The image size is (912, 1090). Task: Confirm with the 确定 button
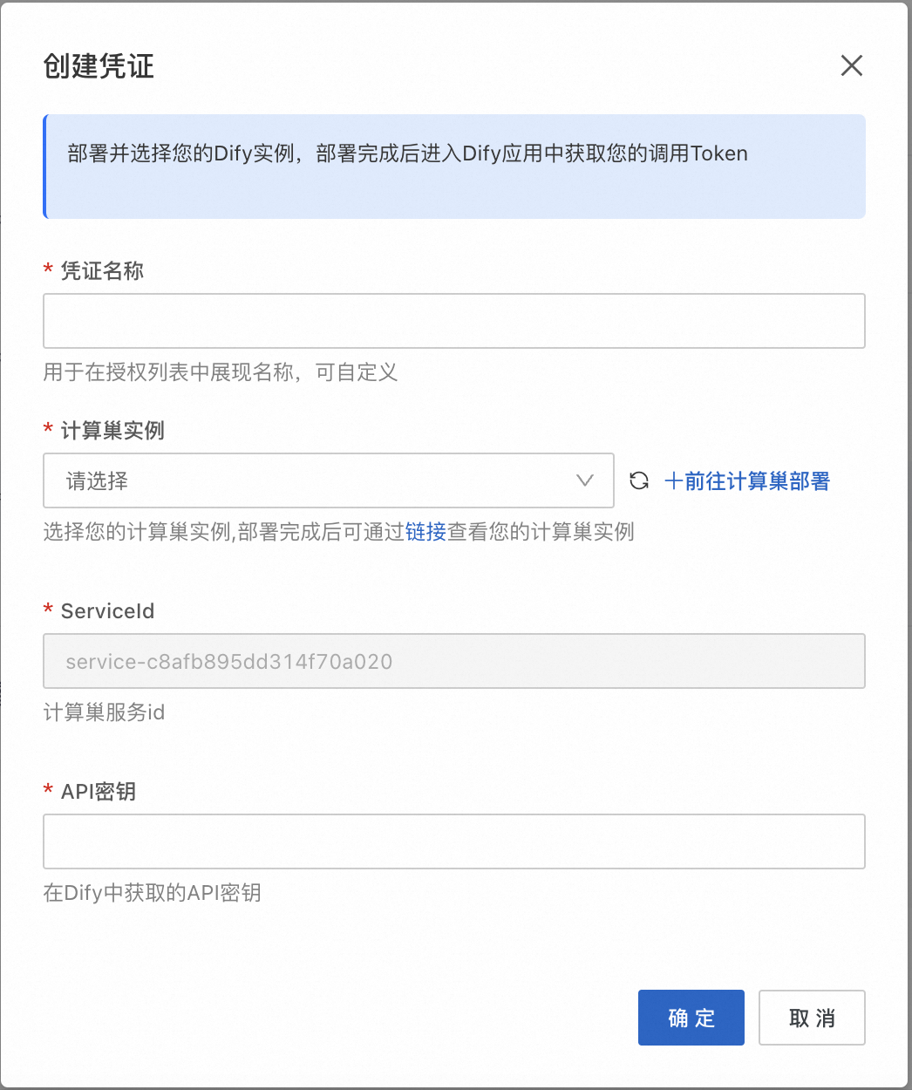pyautogui.click(x=691, y=1018)
